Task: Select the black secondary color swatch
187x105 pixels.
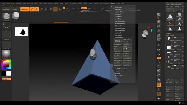Action: [x=4, y=73]
